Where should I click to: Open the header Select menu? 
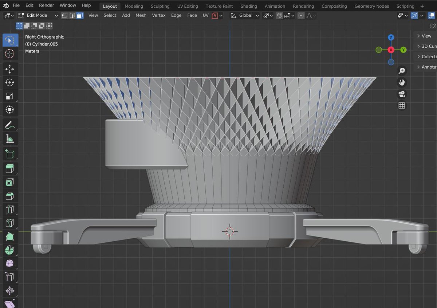(110, 15)
